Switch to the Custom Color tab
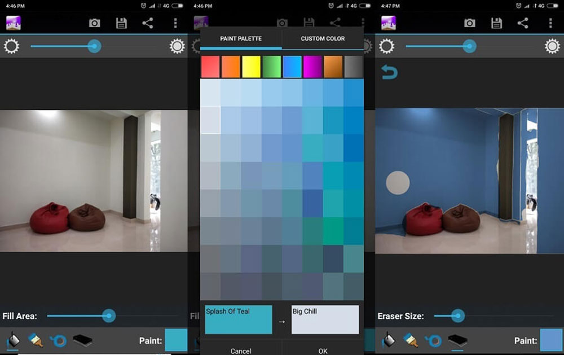 (x=323, y=38)
